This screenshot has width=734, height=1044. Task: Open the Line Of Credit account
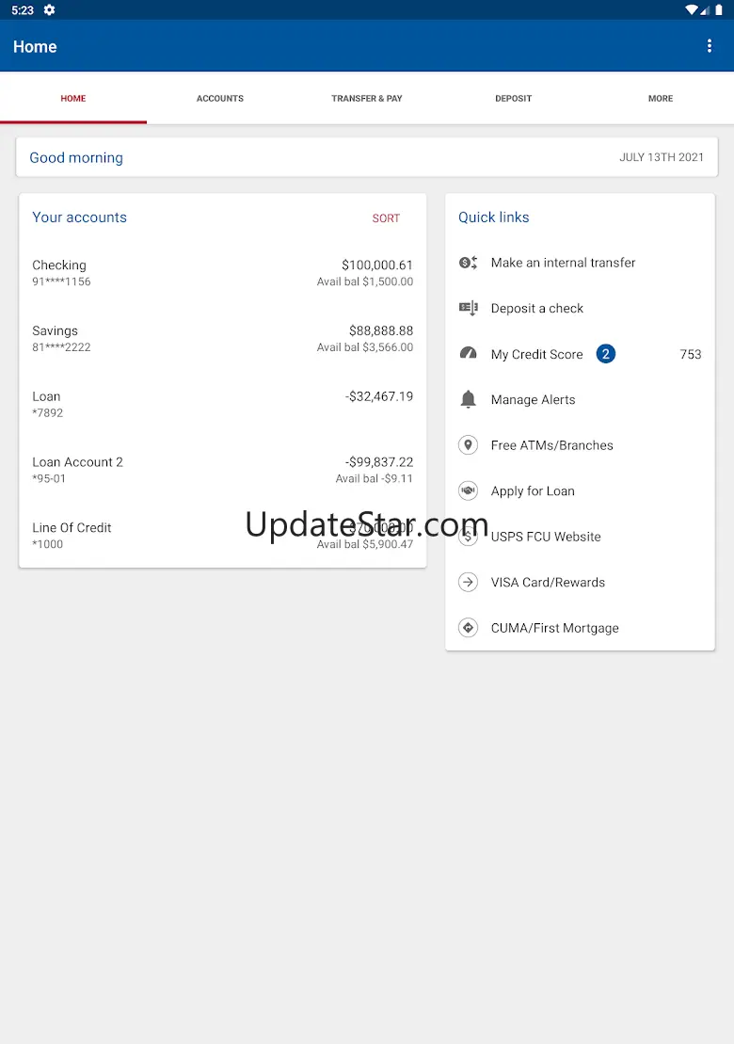222,536
